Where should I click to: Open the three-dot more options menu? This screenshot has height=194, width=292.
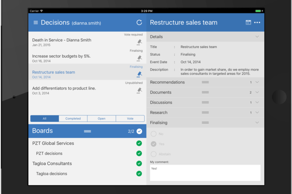pyautogui.click(x=257, y=22)
